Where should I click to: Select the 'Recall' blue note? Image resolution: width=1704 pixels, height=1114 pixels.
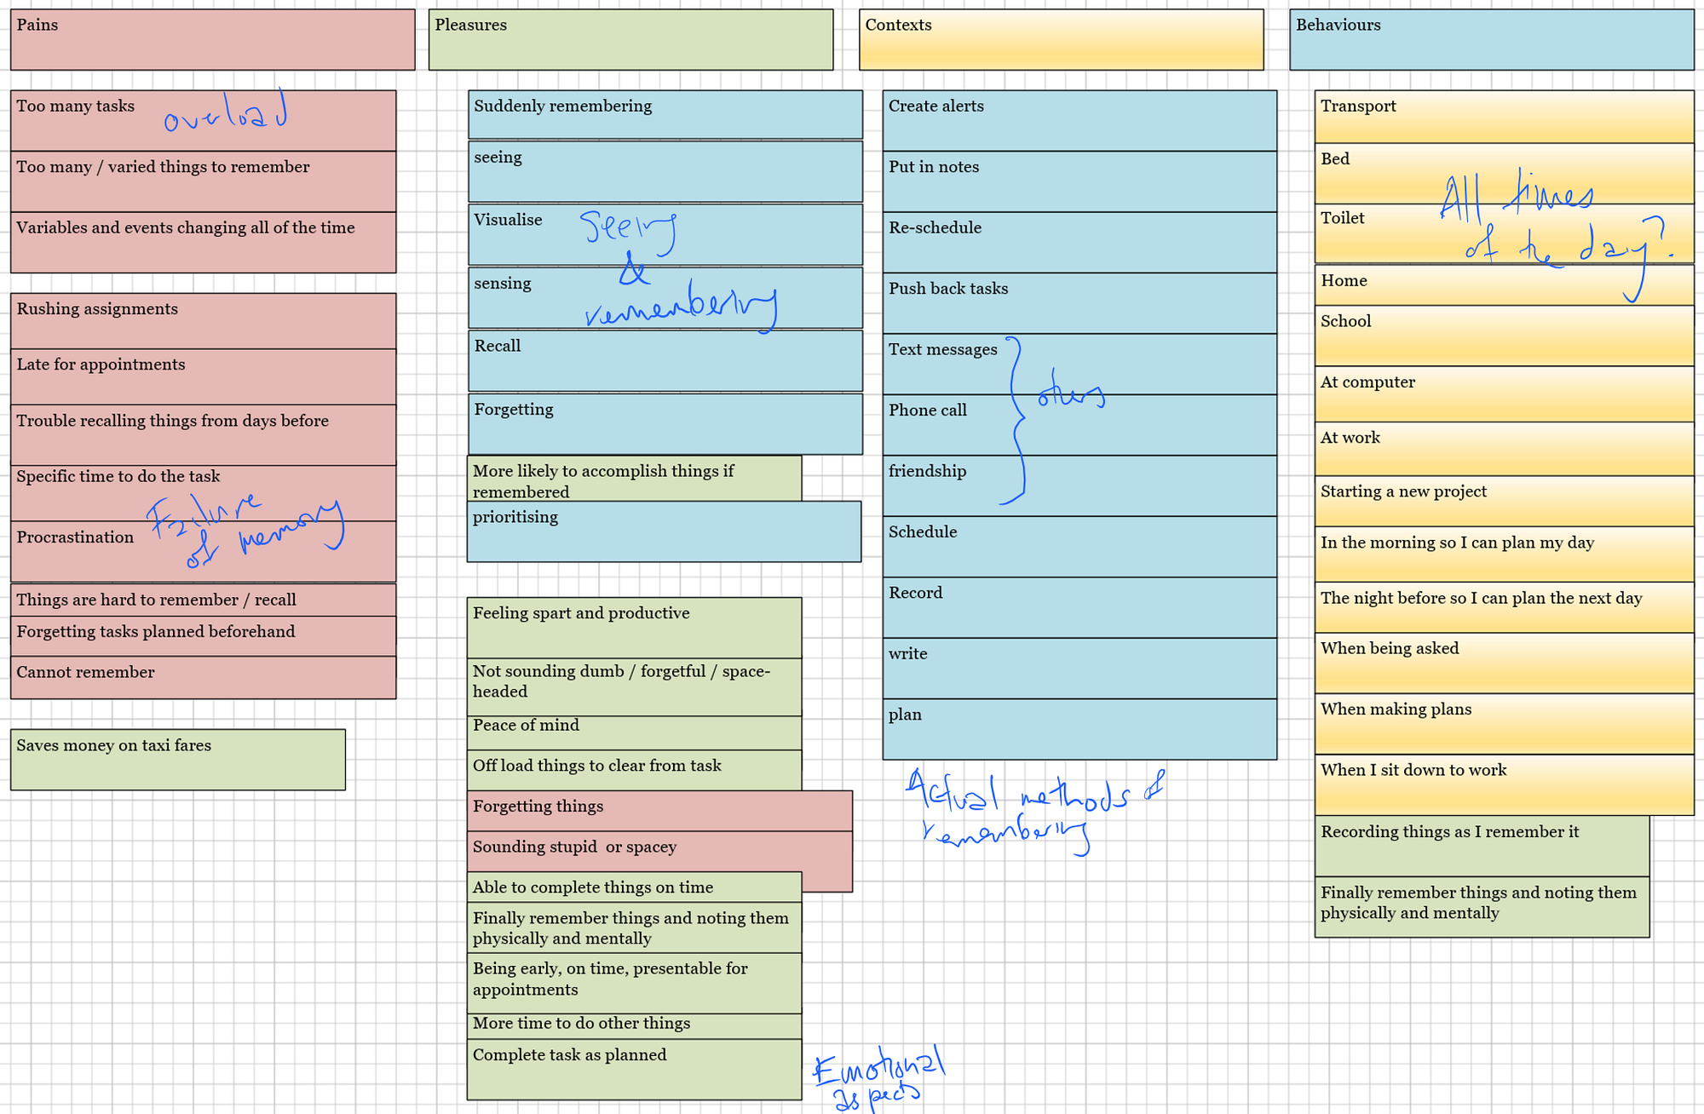(665, 361)
